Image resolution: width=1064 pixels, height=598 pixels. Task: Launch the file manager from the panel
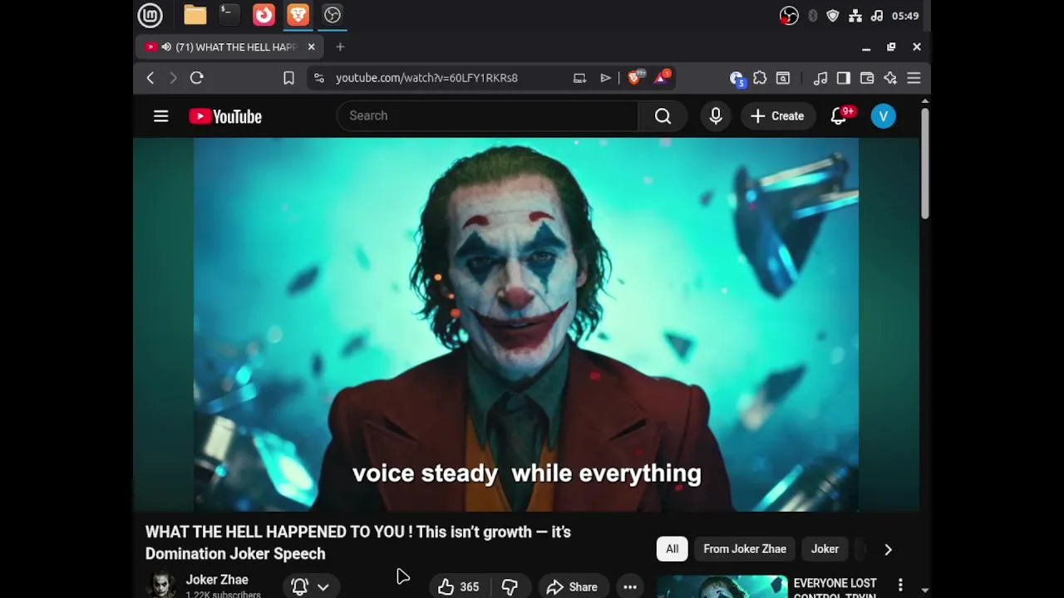coord(195,15)
